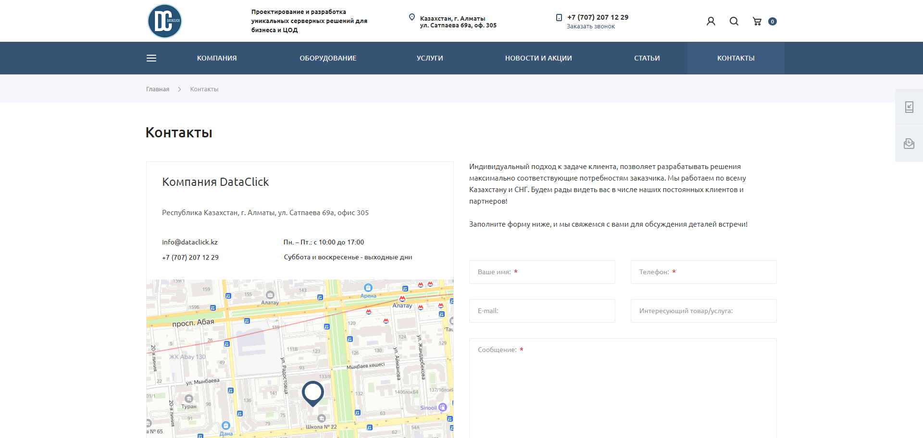The height and width of the screenshot is (438, 923).
Task: Click the phone number in the company card
Action: click(190, 257)
